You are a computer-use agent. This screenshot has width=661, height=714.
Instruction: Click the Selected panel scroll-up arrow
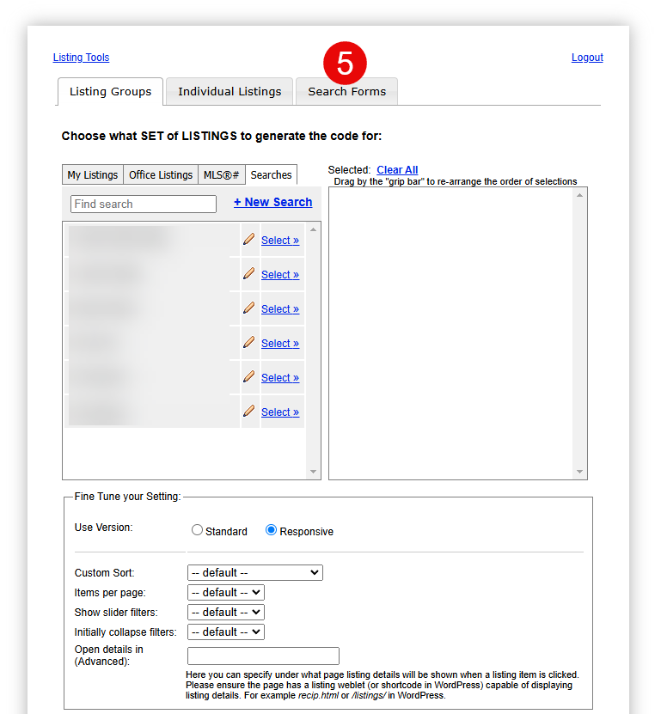click(579, 195)
